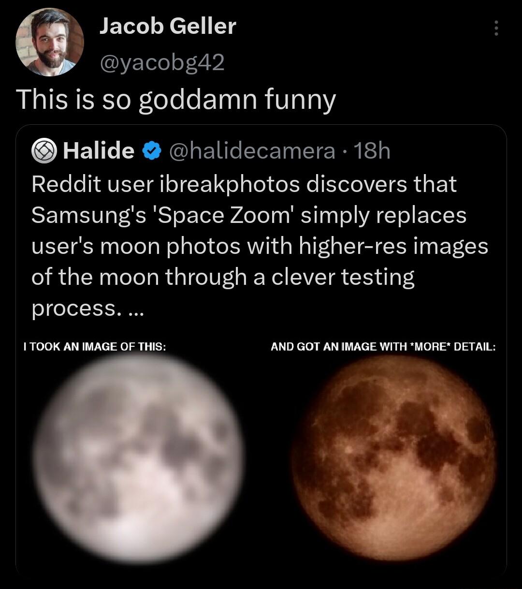Click the 'MORE DETAIL' image caption
This screenshot has height=589, width=522.
coord(383,346)
